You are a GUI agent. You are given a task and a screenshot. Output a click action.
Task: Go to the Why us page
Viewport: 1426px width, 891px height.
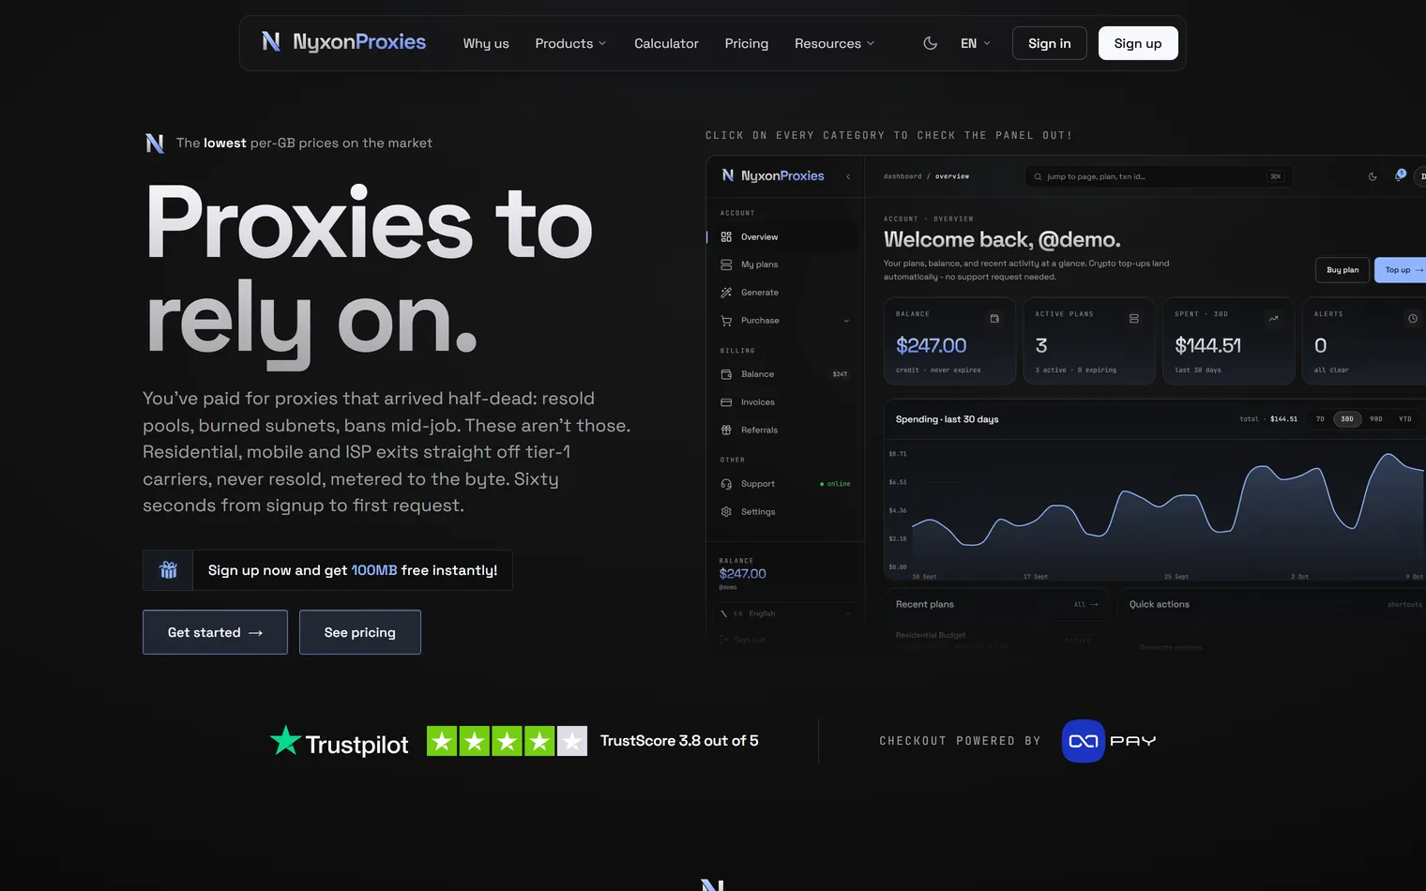click(486, 43)
